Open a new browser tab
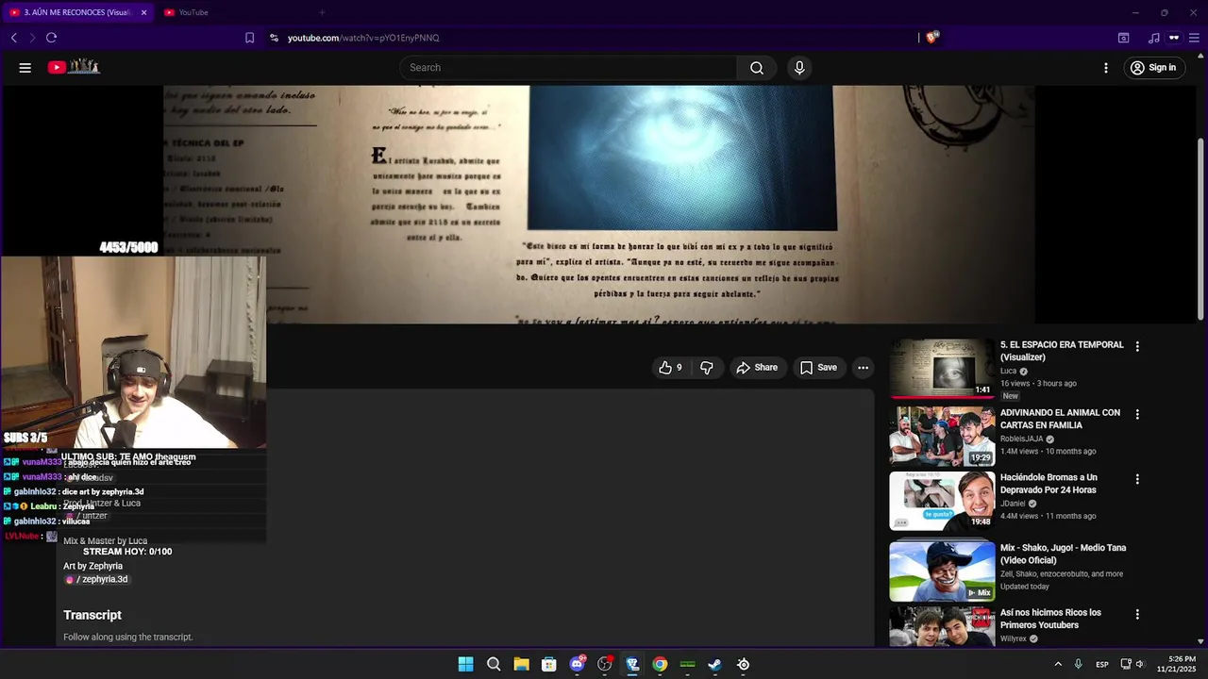Screen dimensions: 1208x679 (322, 12)
